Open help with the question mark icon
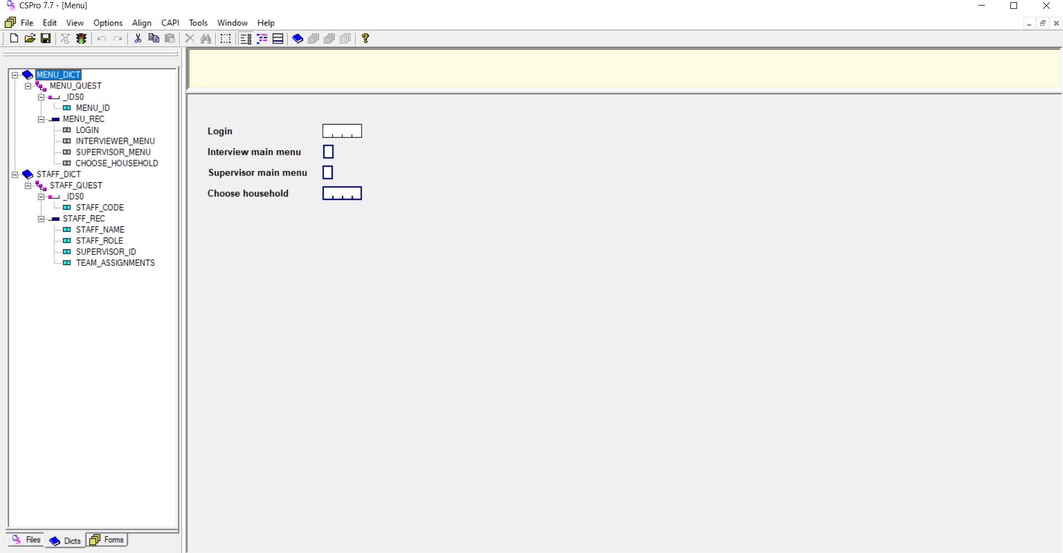The image size is (1063, 553). [365, 38]
